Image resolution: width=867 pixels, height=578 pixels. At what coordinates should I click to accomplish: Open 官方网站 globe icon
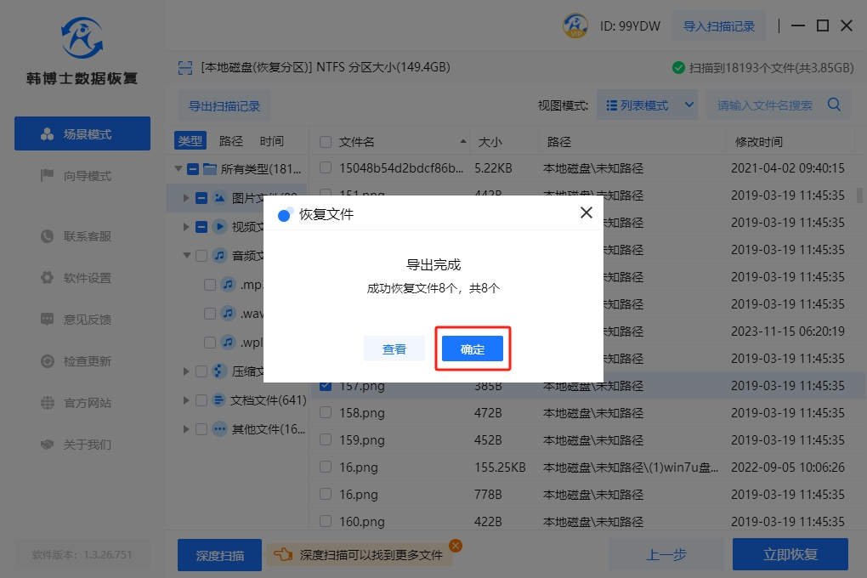click(48, 403)
